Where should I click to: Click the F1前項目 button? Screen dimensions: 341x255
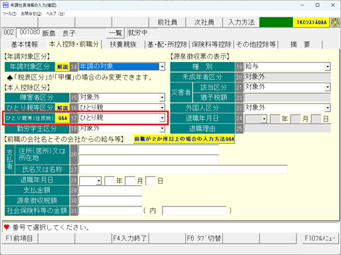[x=19, y=238]
